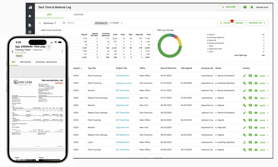Viewport: 278px width, 167px height.
Task: Open the Messages tab on the phone
Action: [x=25, y=62]
